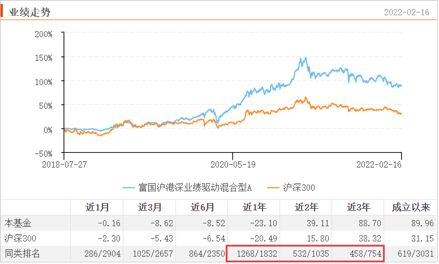Click the 1268/1832 ranking cell
This screenshot has width=439, height=264.
257,254
